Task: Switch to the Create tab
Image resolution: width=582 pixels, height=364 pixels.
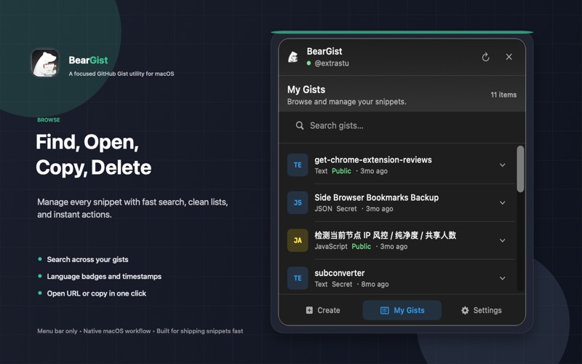Action: coord(322,310)
